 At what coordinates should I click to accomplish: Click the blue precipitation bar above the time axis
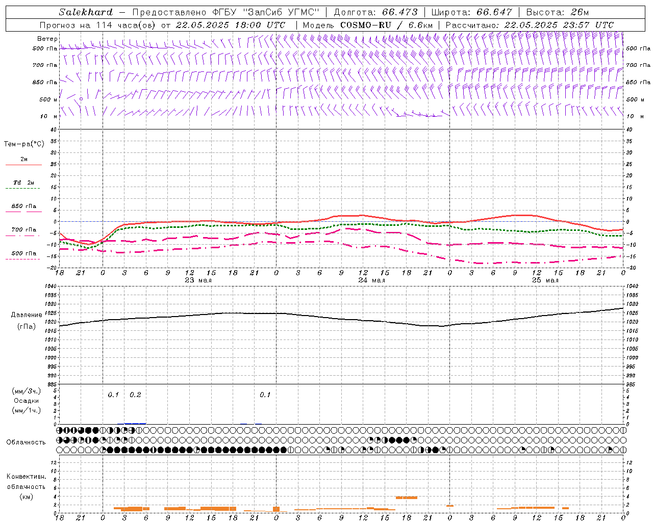pyautogui.click(x=135, y=423)
